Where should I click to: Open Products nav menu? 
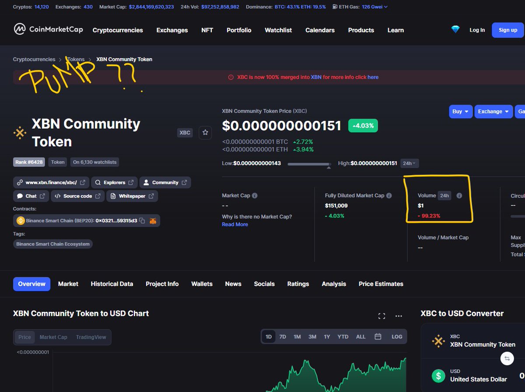tap(361, 30)
